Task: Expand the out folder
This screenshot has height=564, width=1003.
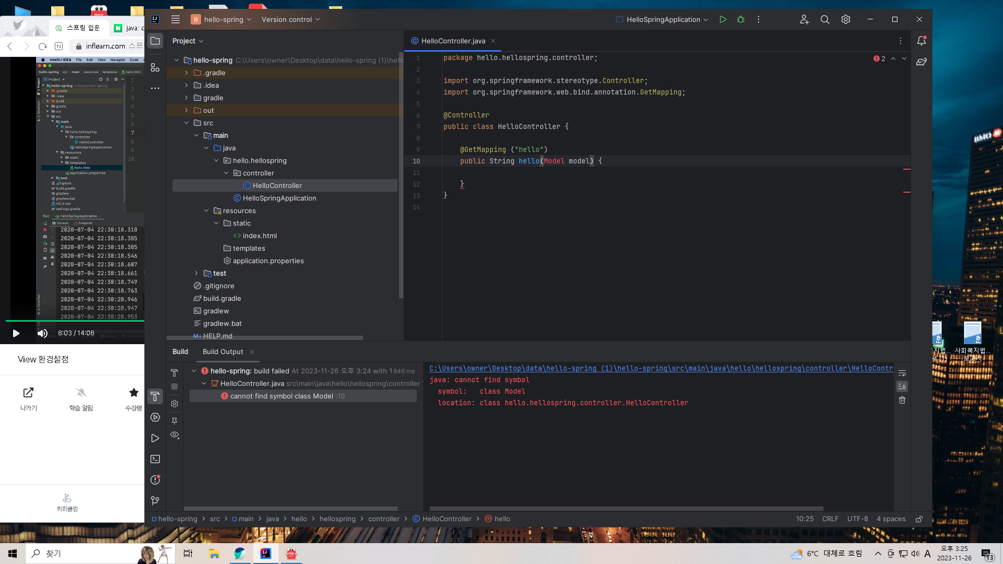Action: pos(186,110)
